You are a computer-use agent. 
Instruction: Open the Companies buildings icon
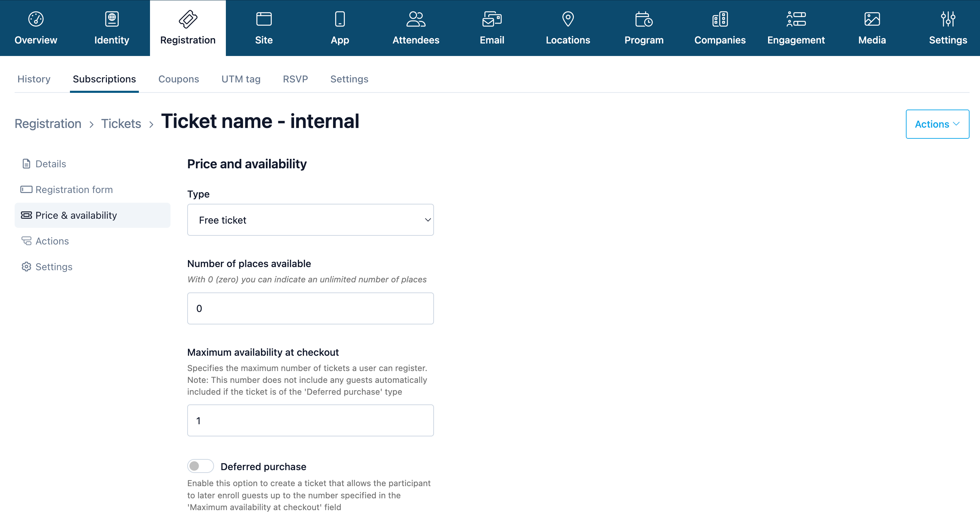point(720,19)
